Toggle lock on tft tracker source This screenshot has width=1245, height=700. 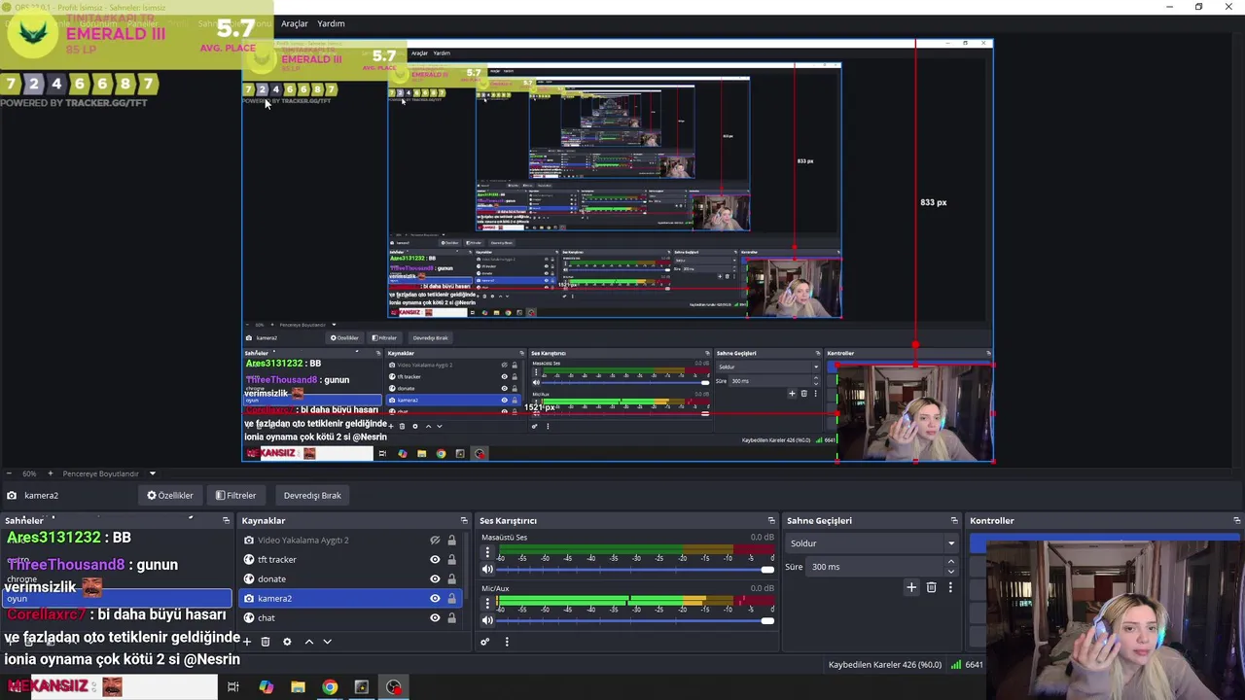coord(451,560)
